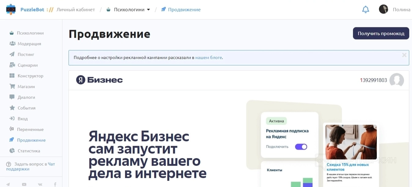The height and width of the screenshot is (187, 412).
Task: Click Полина's profile avatar
Action: (384, 9)
